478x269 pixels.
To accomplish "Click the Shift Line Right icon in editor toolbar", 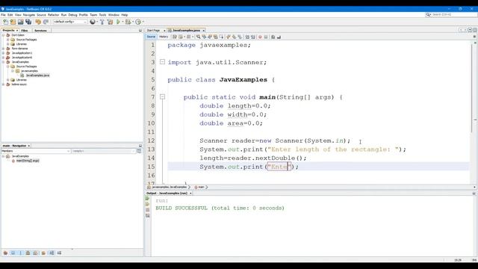I will coord(253,37).
